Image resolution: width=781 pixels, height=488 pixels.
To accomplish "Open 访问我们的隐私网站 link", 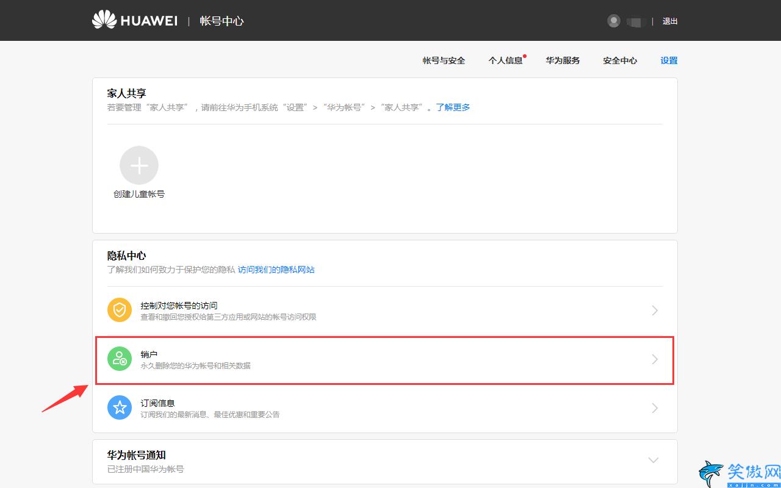I will click(276, 270).
